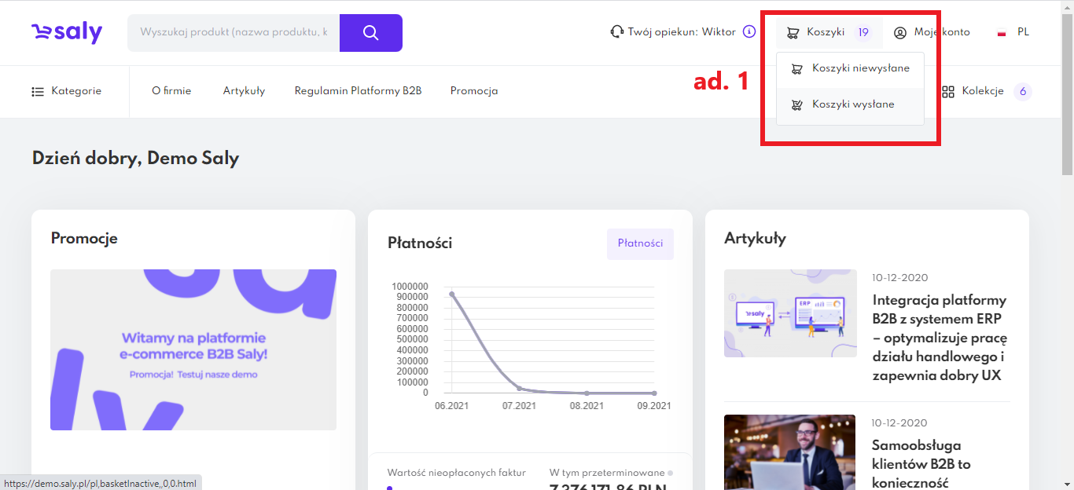Click the Polish flag icon
The width and height of the screenshot is (1074, 490).
(x=1002, y=33)
